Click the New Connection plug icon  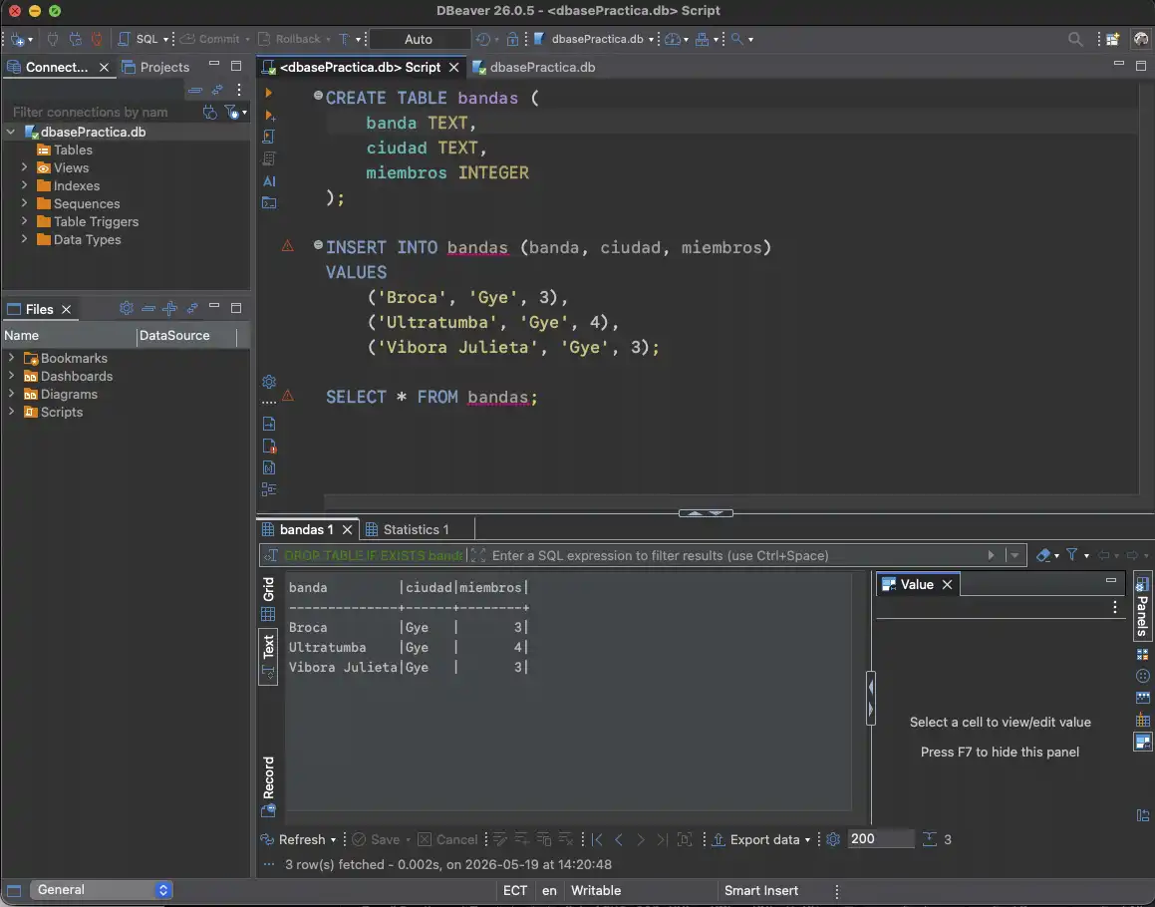(18, 39)
